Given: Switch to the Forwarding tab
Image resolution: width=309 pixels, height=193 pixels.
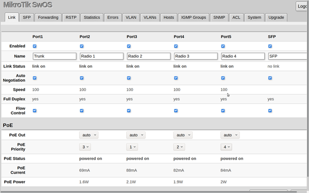Looking at the screenshot, I should [x=48, y=17].
